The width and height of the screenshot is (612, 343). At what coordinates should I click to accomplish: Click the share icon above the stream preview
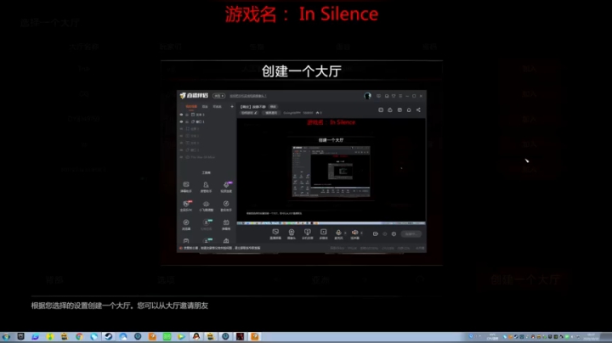click(x=418, y=110)
